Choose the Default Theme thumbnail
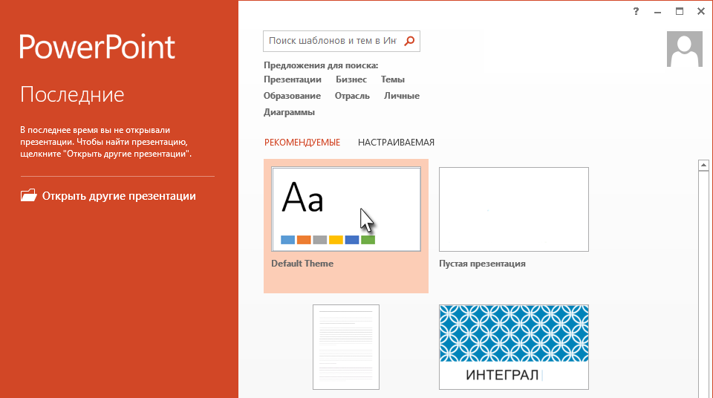This screenshot has height=398, width=713. 346,209
